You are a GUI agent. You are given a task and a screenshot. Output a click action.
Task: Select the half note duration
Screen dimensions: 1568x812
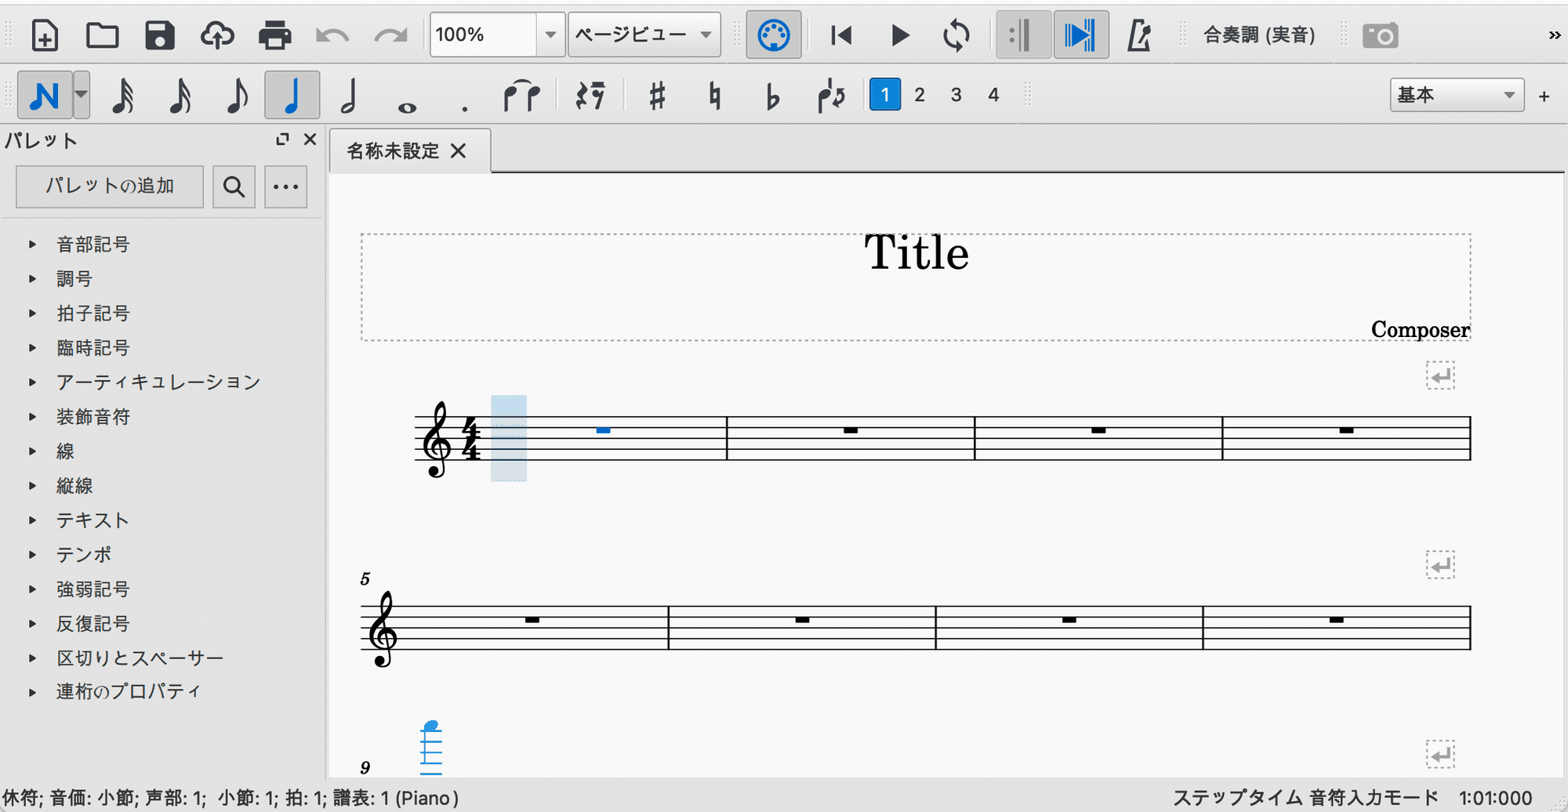tap(350, 96)
